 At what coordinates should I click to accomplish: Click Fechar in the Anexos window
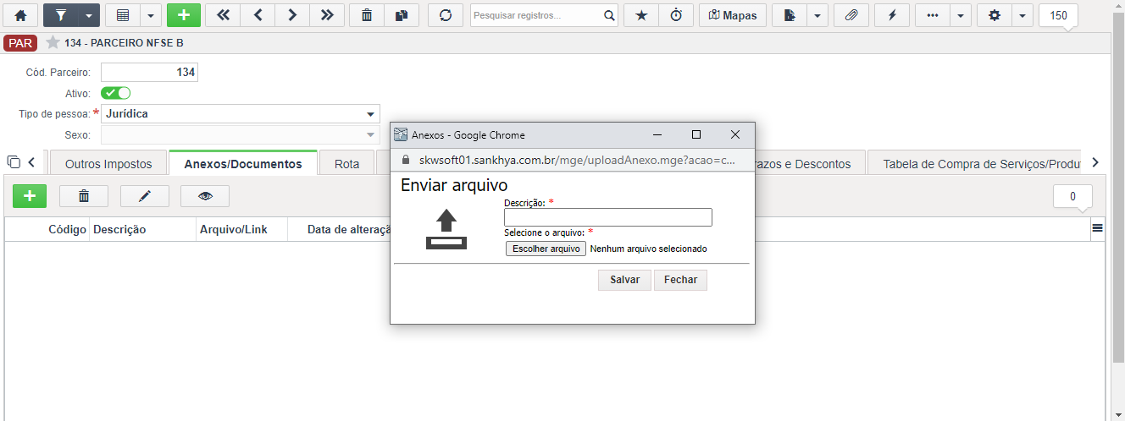[x=680, y=280]
